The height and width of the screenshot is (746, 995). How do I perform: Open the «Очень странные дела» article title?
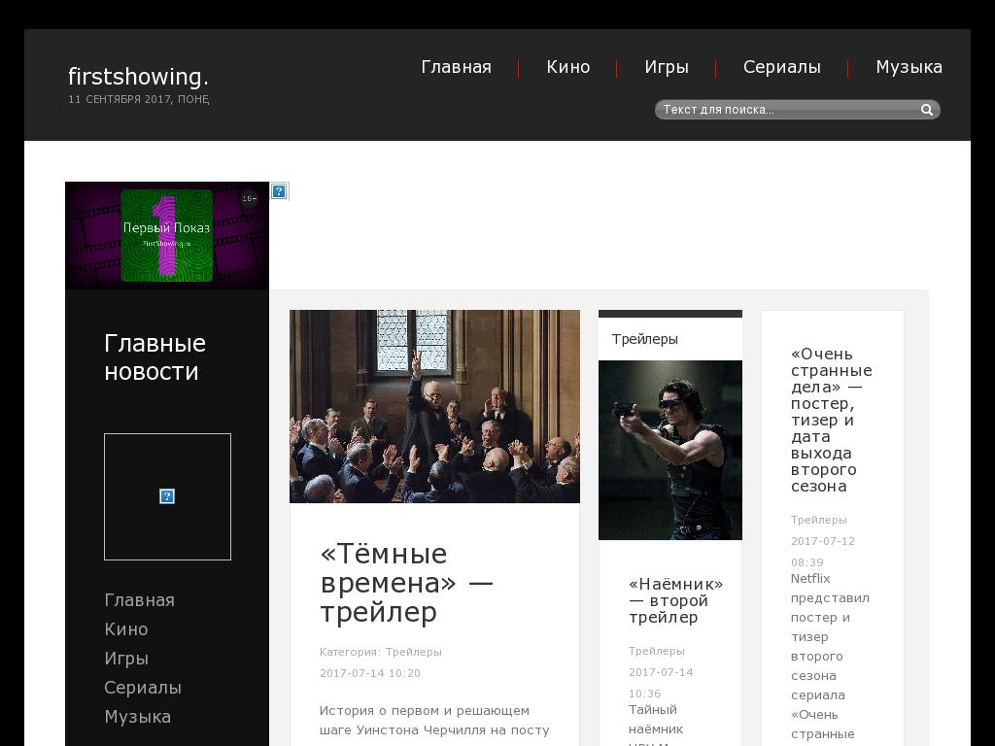(831, 420)
